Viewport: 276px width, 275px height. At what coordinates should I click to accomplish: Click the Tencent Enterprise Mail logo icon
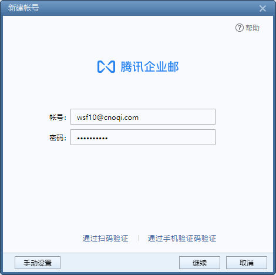point(106,67)
